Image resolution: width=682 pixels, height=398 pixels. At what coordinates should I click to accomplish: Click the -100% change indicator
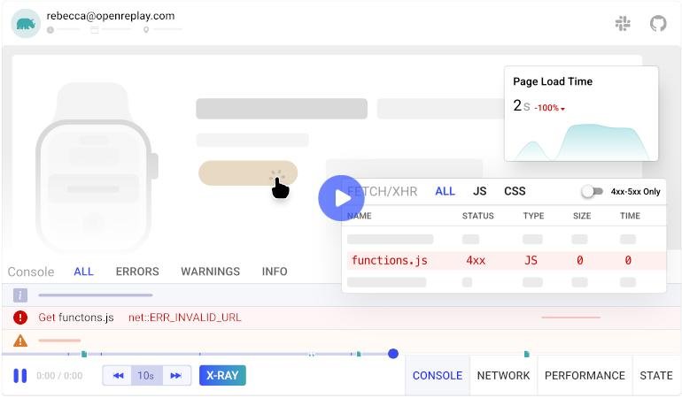click(x=549, y=108)
